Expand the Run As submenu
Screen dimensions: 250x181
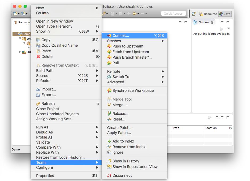(66, 127)
